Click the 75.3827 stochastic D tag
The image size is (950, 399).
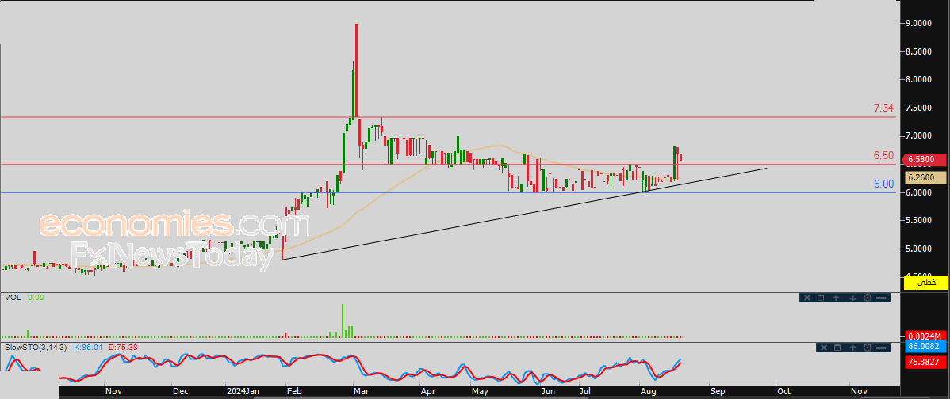tap(925, 362)
